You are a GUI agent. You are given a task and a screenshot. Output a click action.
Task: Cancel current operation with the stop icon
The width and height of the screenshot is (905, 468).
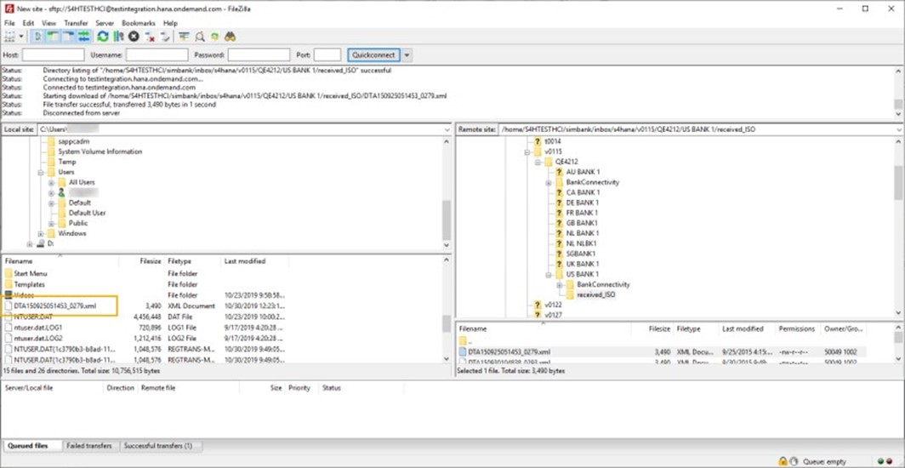134,37
